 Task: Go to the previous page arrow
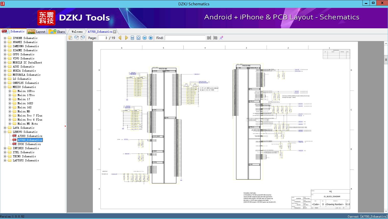point(120,38)
